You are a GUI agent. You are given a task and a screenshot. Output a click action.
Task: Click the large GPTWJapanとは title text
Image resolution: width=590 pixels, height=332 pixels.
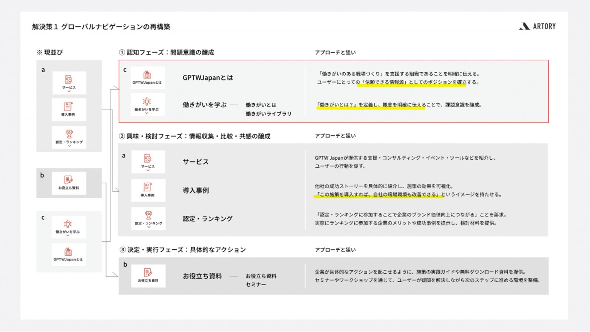click(208, 78)
